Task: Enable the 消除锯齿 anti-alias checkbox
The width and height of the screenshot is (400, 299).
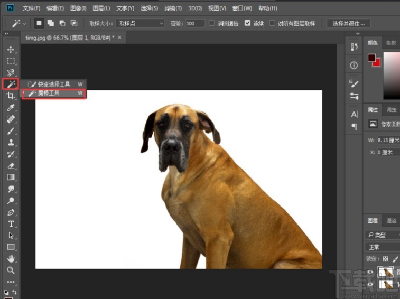Action: tap(212, 23)
